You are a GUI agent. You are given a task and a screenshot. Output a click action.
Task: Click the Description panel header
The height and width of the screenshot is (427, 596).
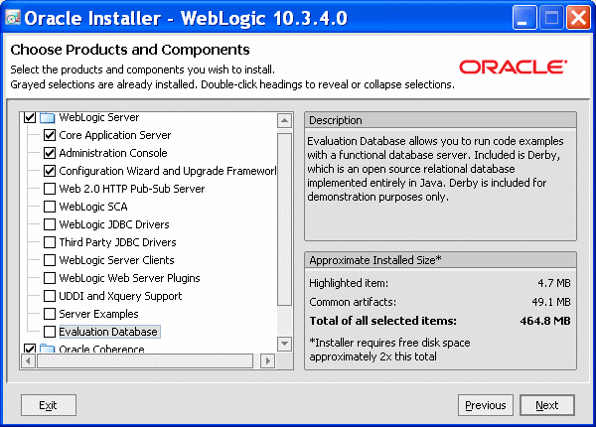pyautogui.click(x=440, y=120)
